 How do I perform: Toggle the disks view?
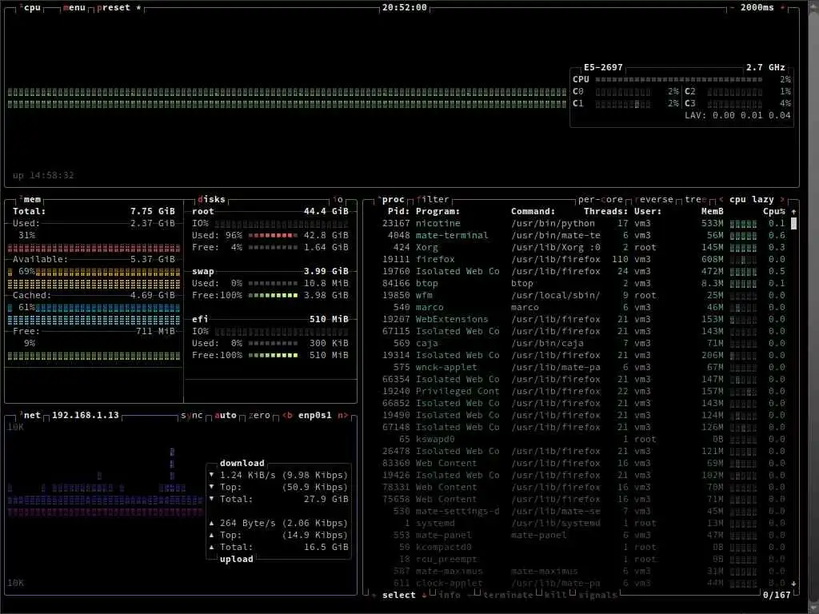(x=211, y=199)
